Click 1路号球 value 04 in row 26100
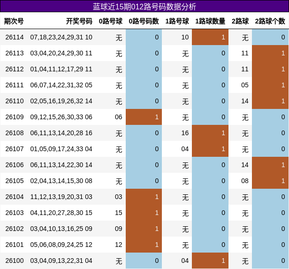Image resolution: width=289 pixels, height=269 pixels. 185,261
